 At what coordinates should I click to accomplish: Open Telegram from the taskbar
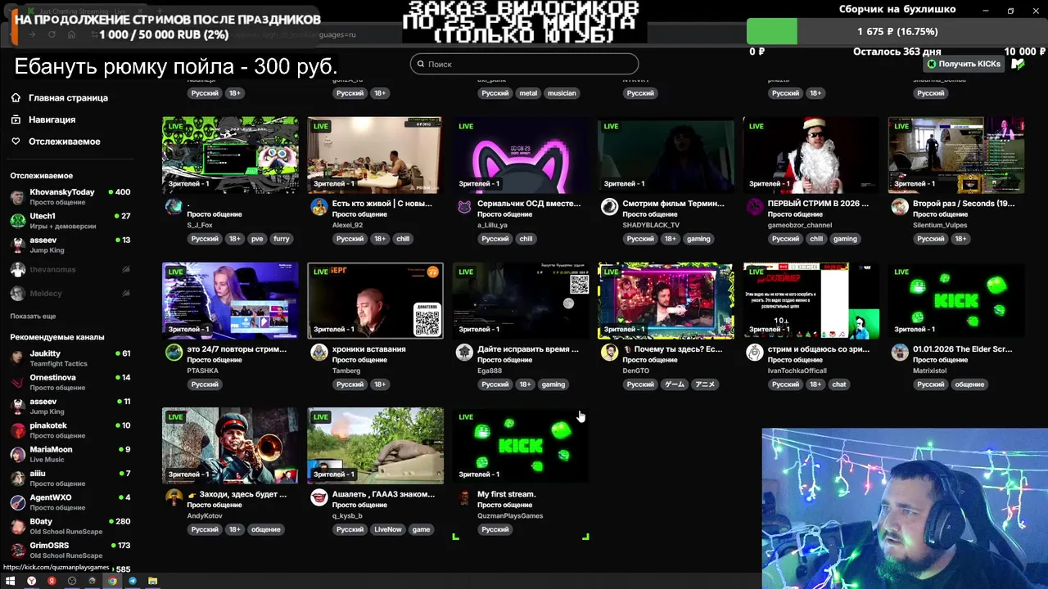pyautogui.click(x=133, y=581)
